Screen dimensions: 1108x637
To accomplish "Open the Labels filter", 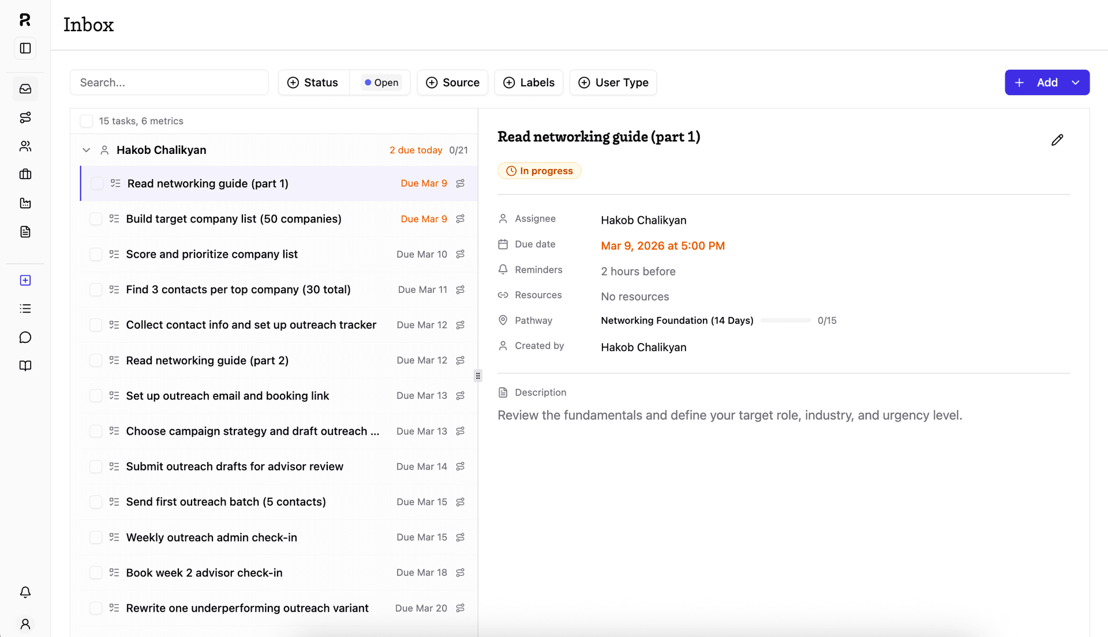I will coord(529,82).
